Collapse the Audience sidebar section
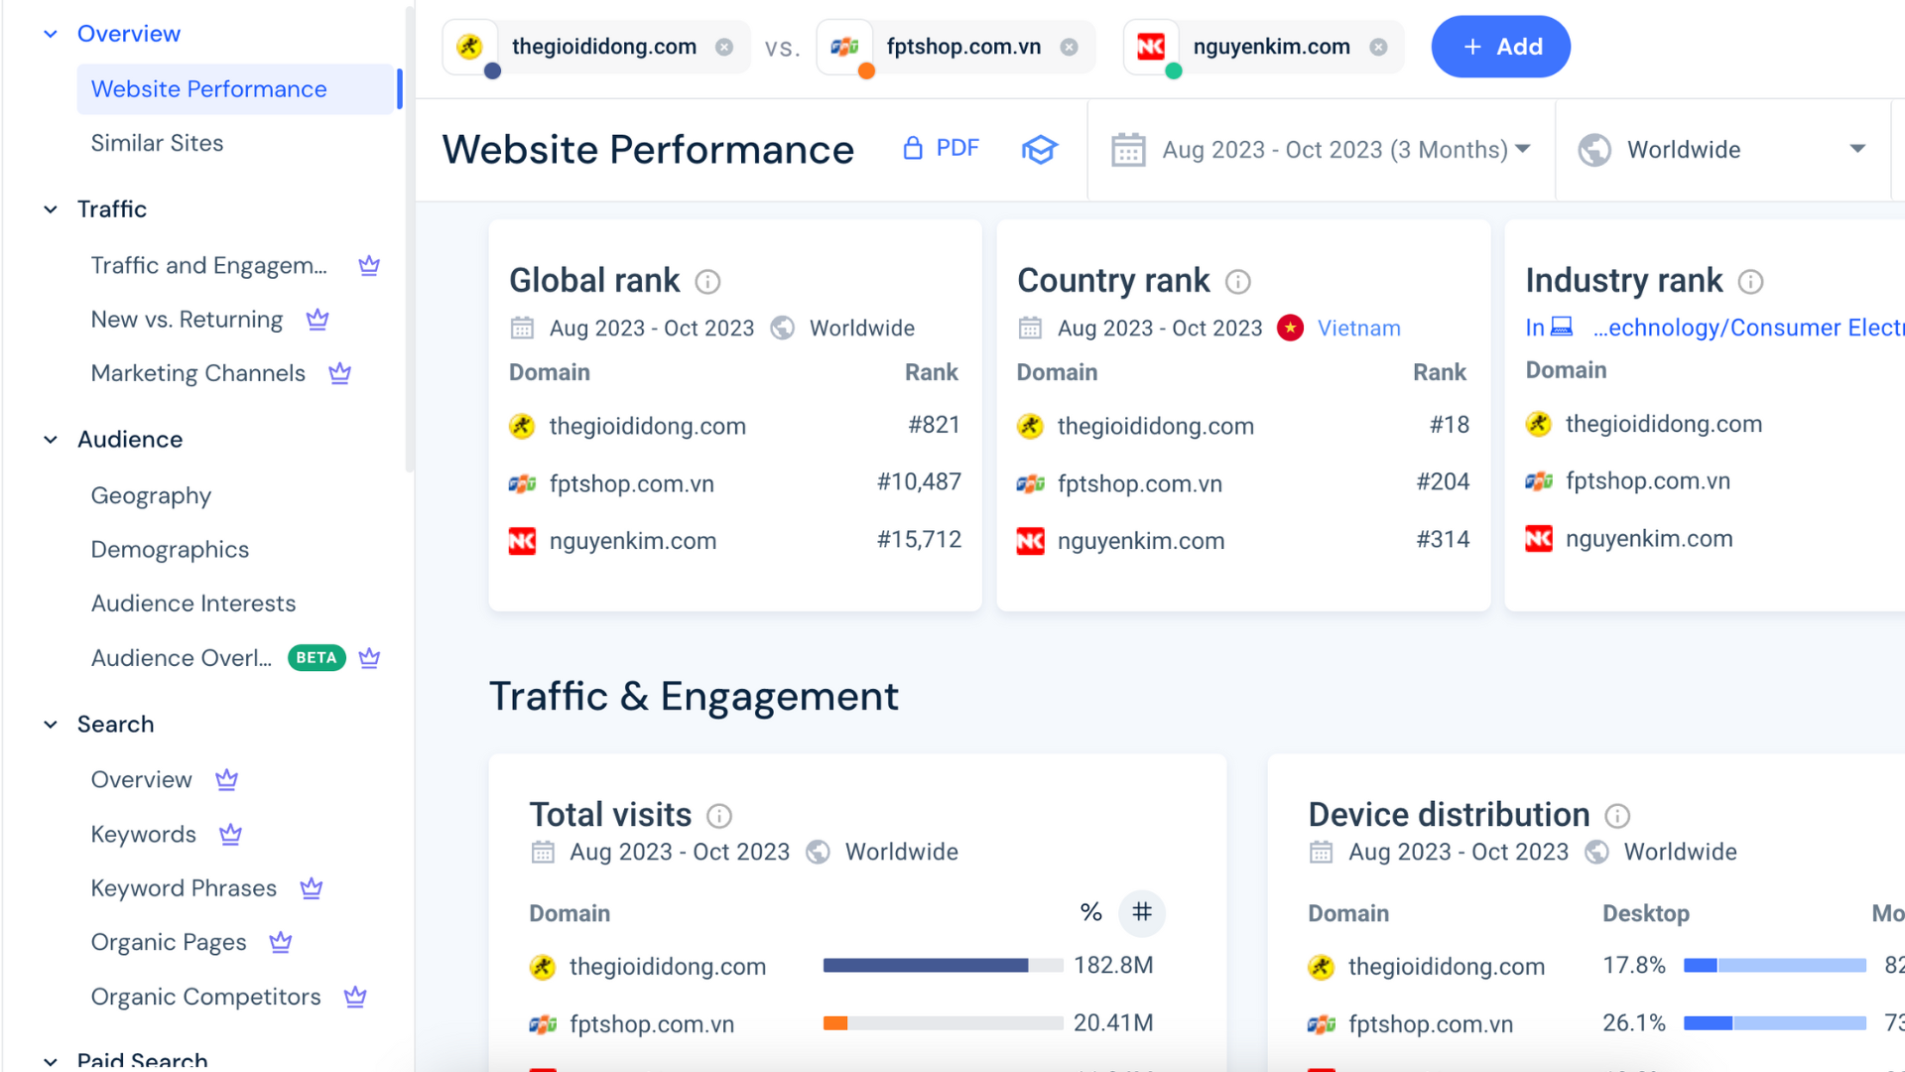 click(x=51, y=440)
